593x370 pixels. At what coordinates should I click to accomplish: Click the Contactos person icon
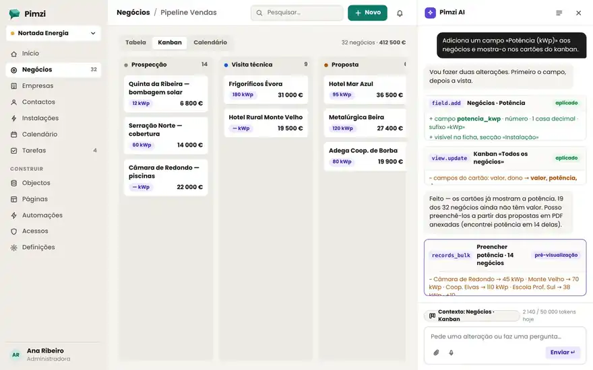pos(14,102)
